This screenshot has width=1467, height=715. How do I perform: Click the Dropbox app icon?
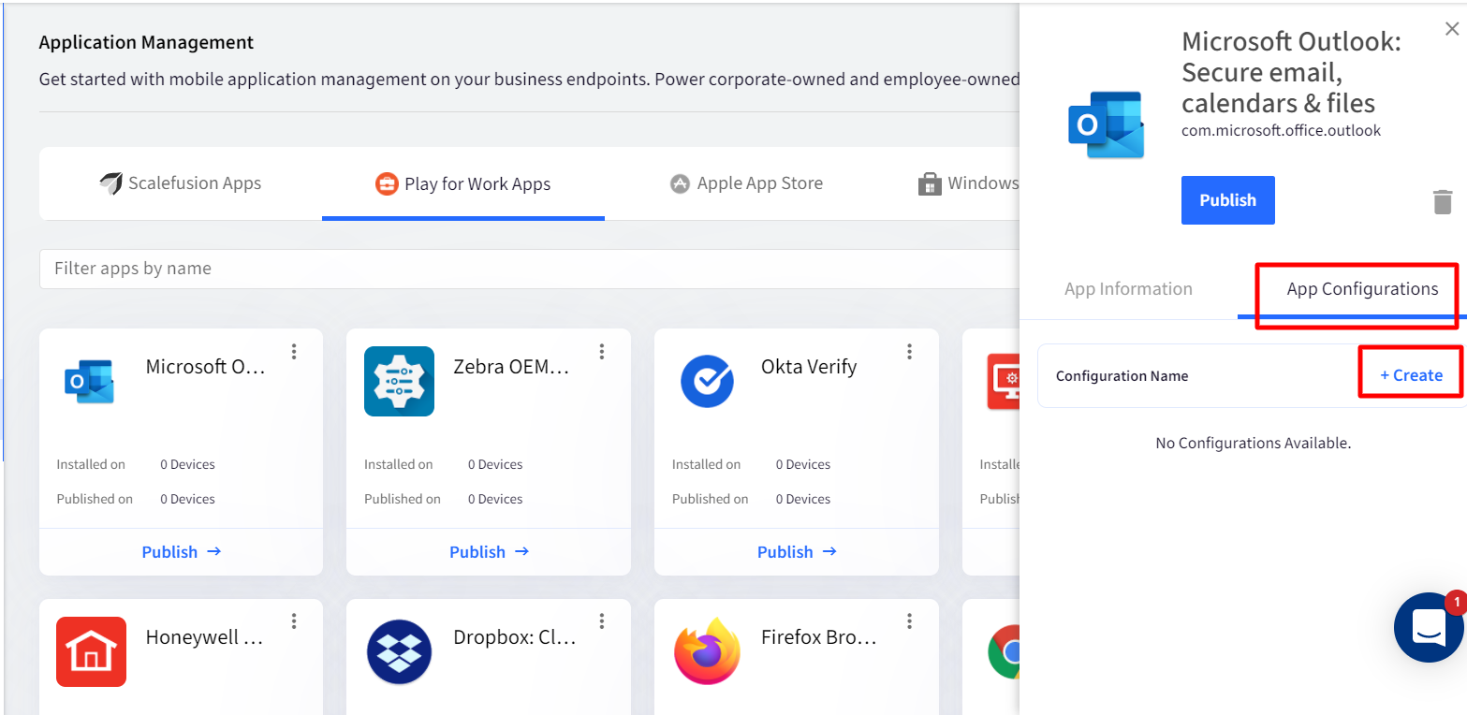tap(399, 652)
